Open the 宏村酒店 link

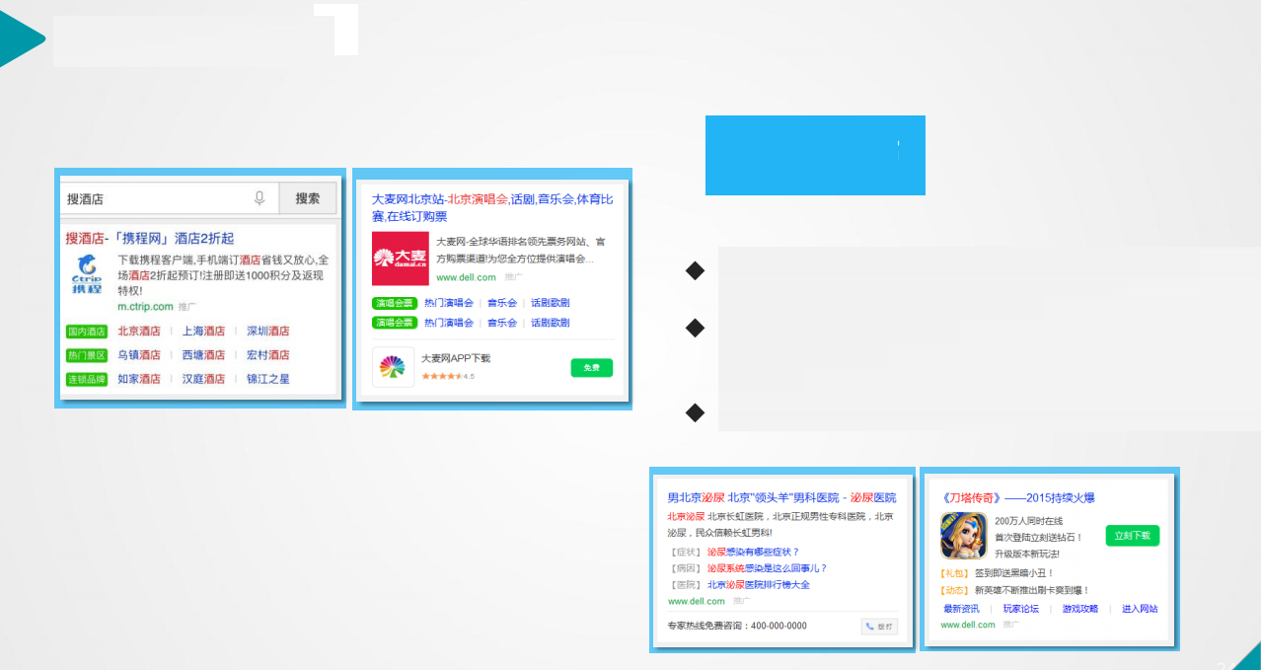click(x=267, y=355)
